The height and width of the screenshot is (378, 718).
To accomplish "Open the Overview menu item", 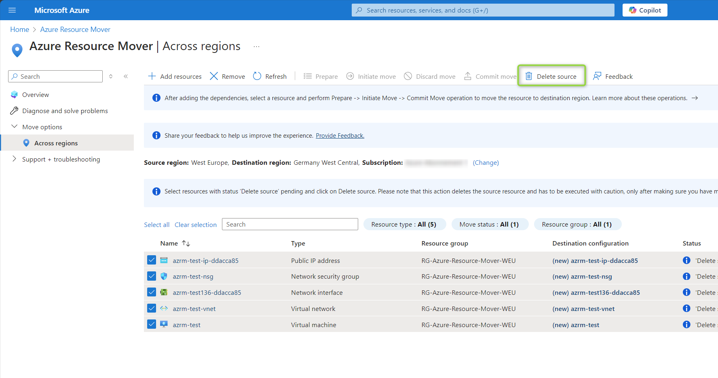I will coord(36,94).
